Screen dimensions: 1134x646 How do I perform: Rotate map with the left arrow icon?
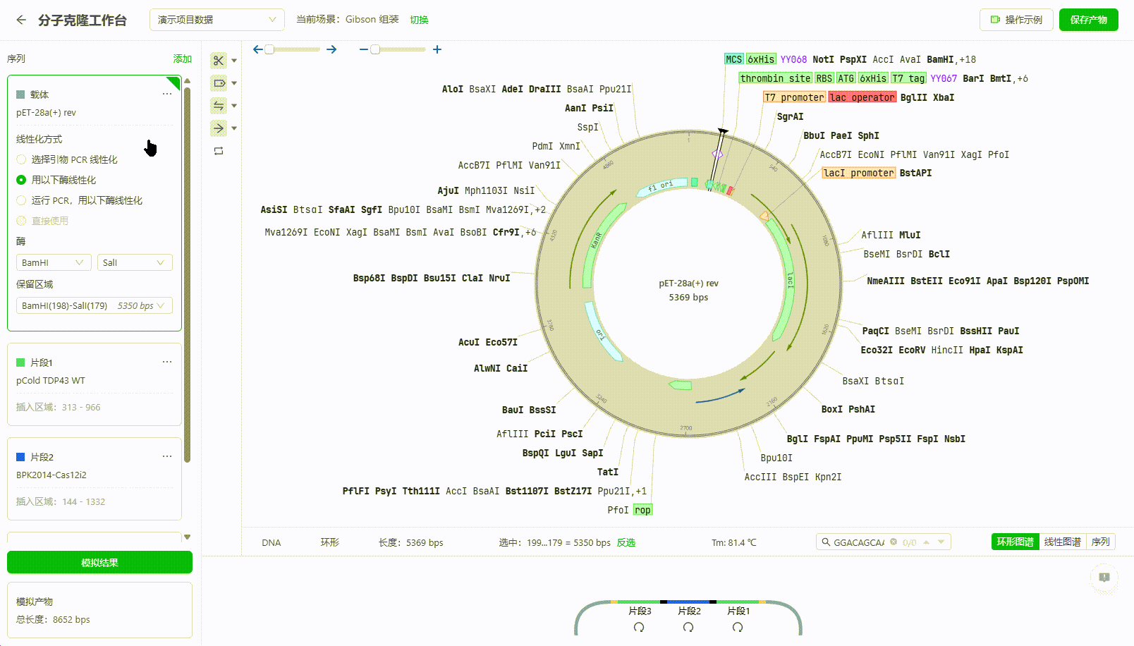click(258, 49)
